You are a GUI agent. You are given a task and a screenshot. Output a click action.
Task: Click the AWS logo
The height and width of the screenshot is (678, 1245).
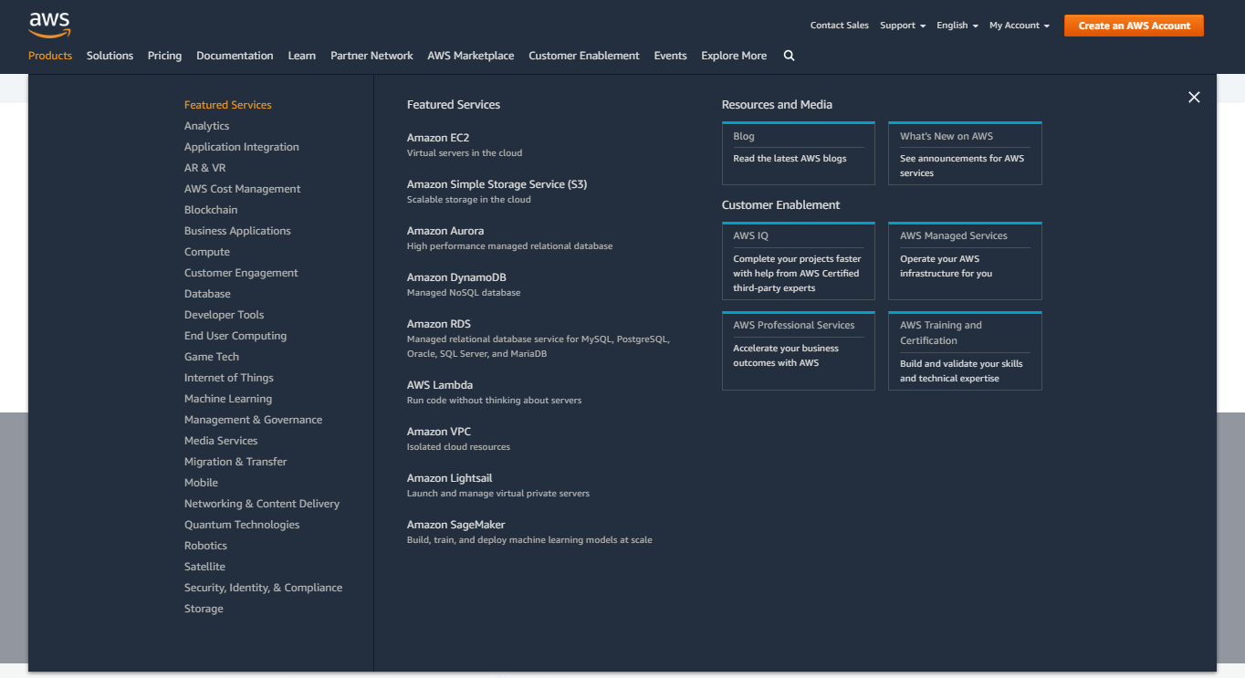click(x=49, y=25)
